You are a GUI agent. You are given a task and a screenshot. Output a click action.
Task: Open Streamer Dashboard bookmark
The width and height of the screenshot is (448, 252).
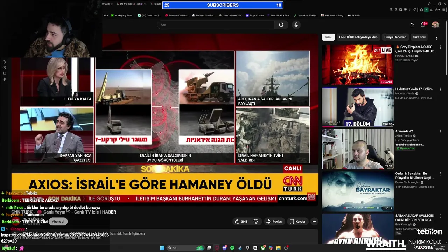click(x=177, y=15)
